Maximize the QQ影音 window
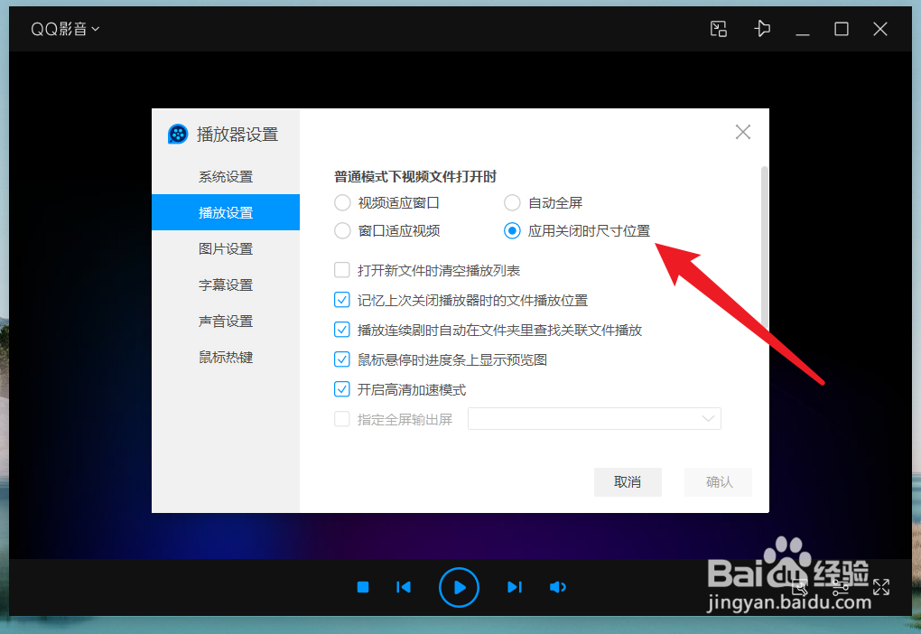921x634 pixels. 842,29
